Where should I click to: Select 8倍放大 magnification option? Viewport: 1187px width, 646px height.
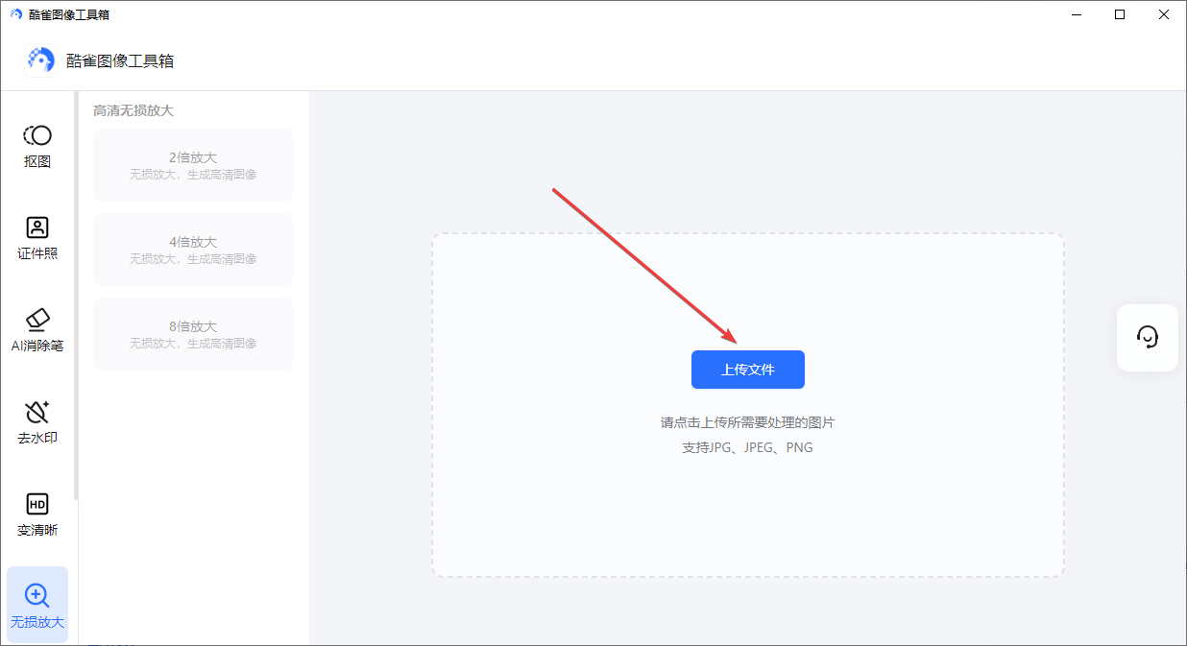(192, 333)
